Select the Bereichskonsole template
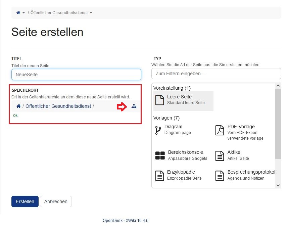289x227 pixels. click(x=182, y=155)
